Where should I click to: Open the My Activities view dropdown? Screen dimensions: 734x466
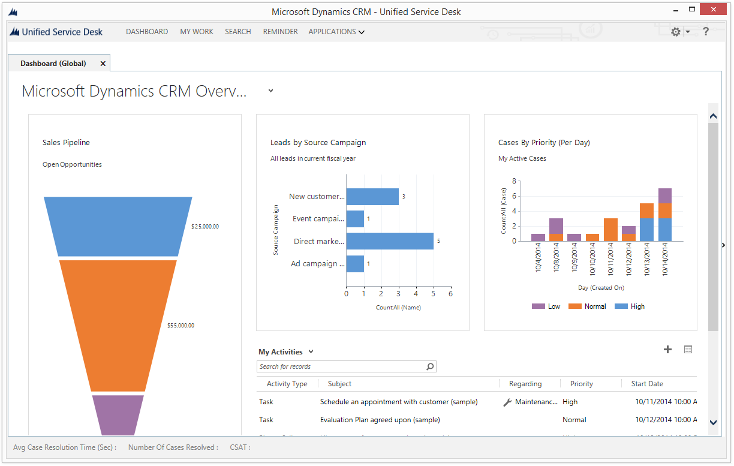click(309, 352)
